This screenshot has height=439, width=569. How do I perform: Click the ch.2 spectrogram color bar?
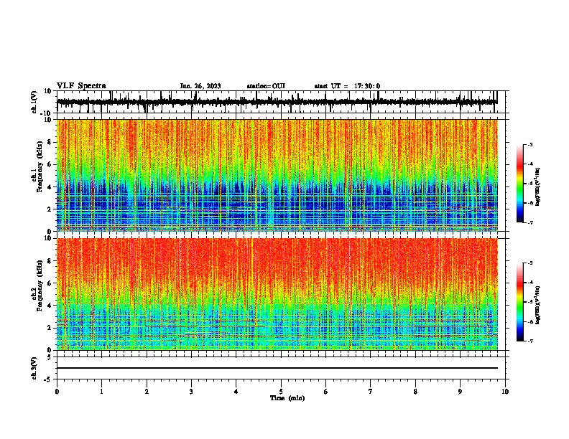point(519,302)
